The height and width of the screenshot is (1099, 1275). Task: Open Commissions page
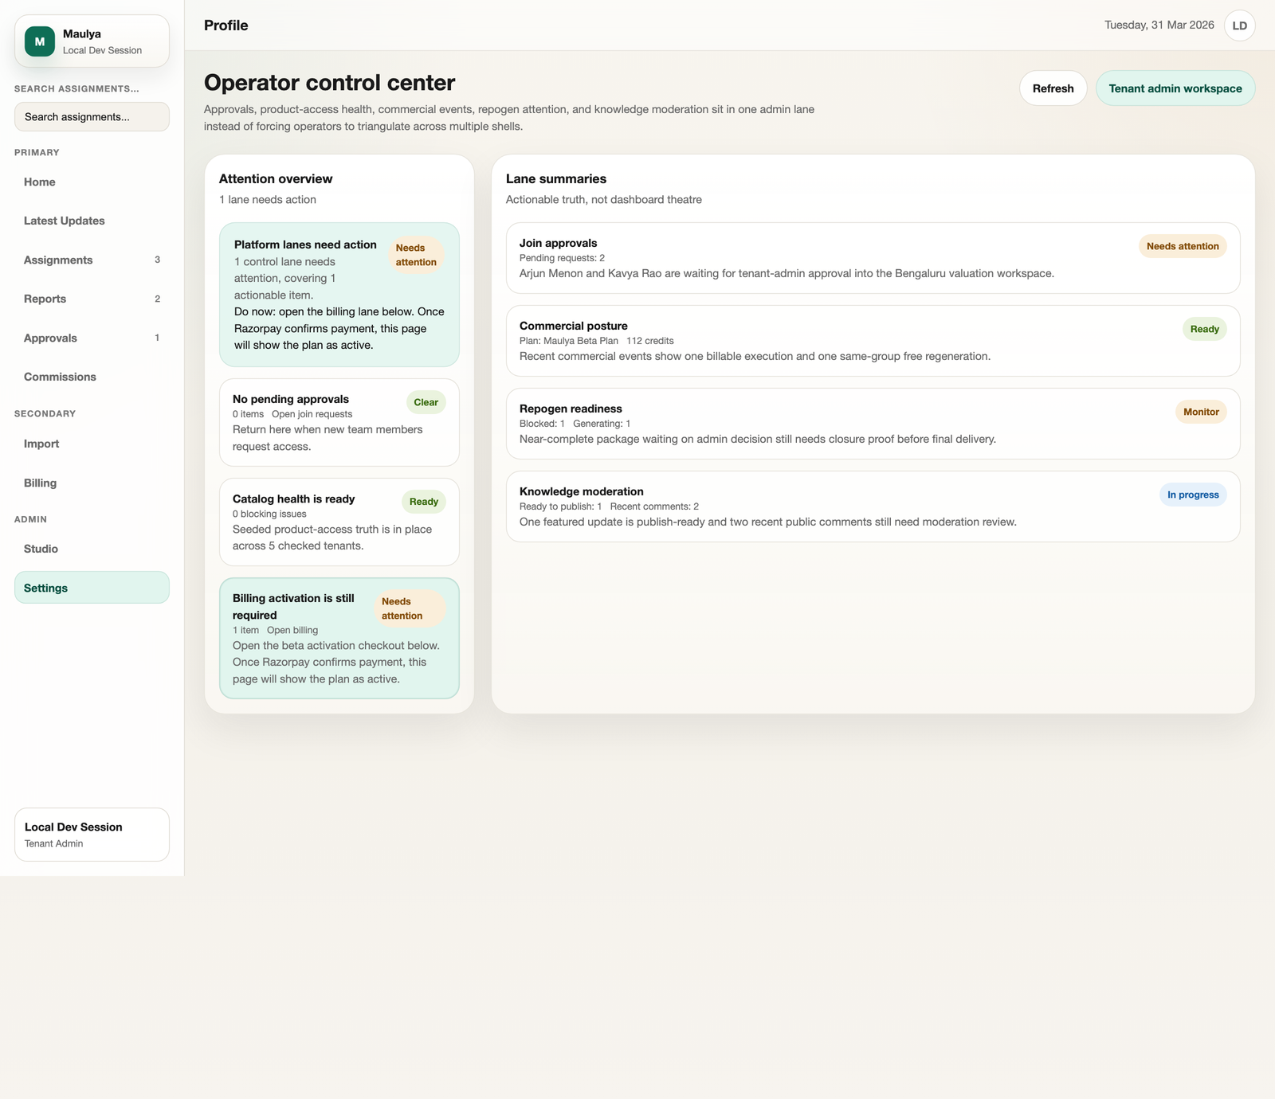(x=60, y=377)
